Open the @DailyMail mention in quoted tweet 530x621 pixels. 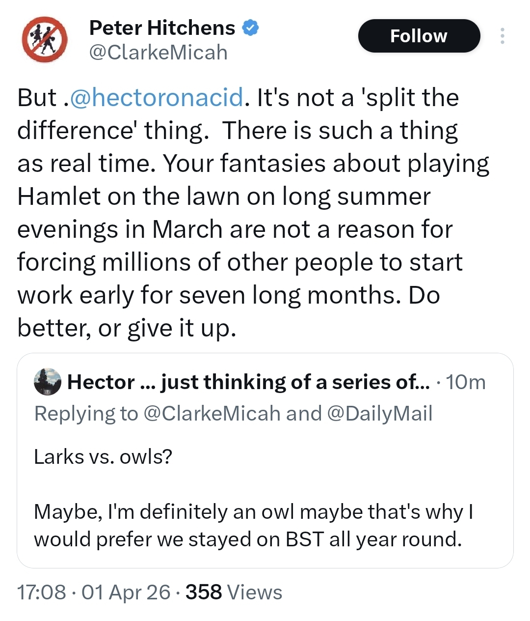pyautogui.click(x=379, y=413)
